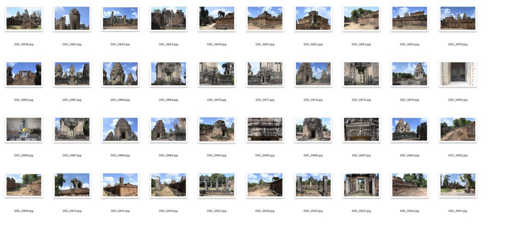Select thumbnail of DSC_5913.jpg
The height and width of the screenshot is (238, 505).
coord(72,185)
